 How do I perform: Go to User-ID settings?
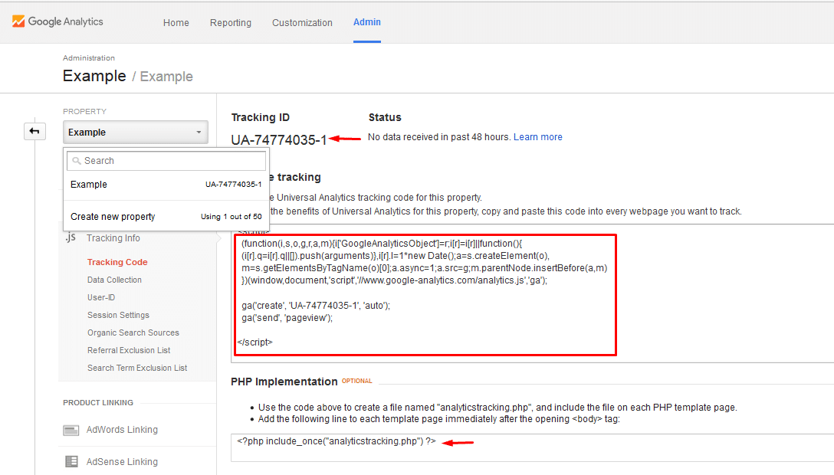101,297
